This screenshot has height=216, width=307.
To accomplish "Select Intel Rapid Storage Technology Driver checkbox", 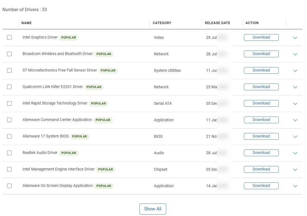I will (x=9, y=103).
